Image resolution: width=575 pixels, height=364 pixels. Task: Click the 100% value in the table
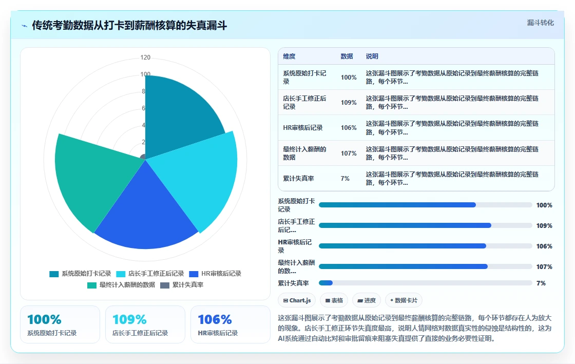(349, 78)
